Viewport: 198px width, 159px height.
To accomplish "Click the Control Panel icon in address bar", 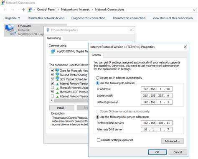I will (30, 10).
